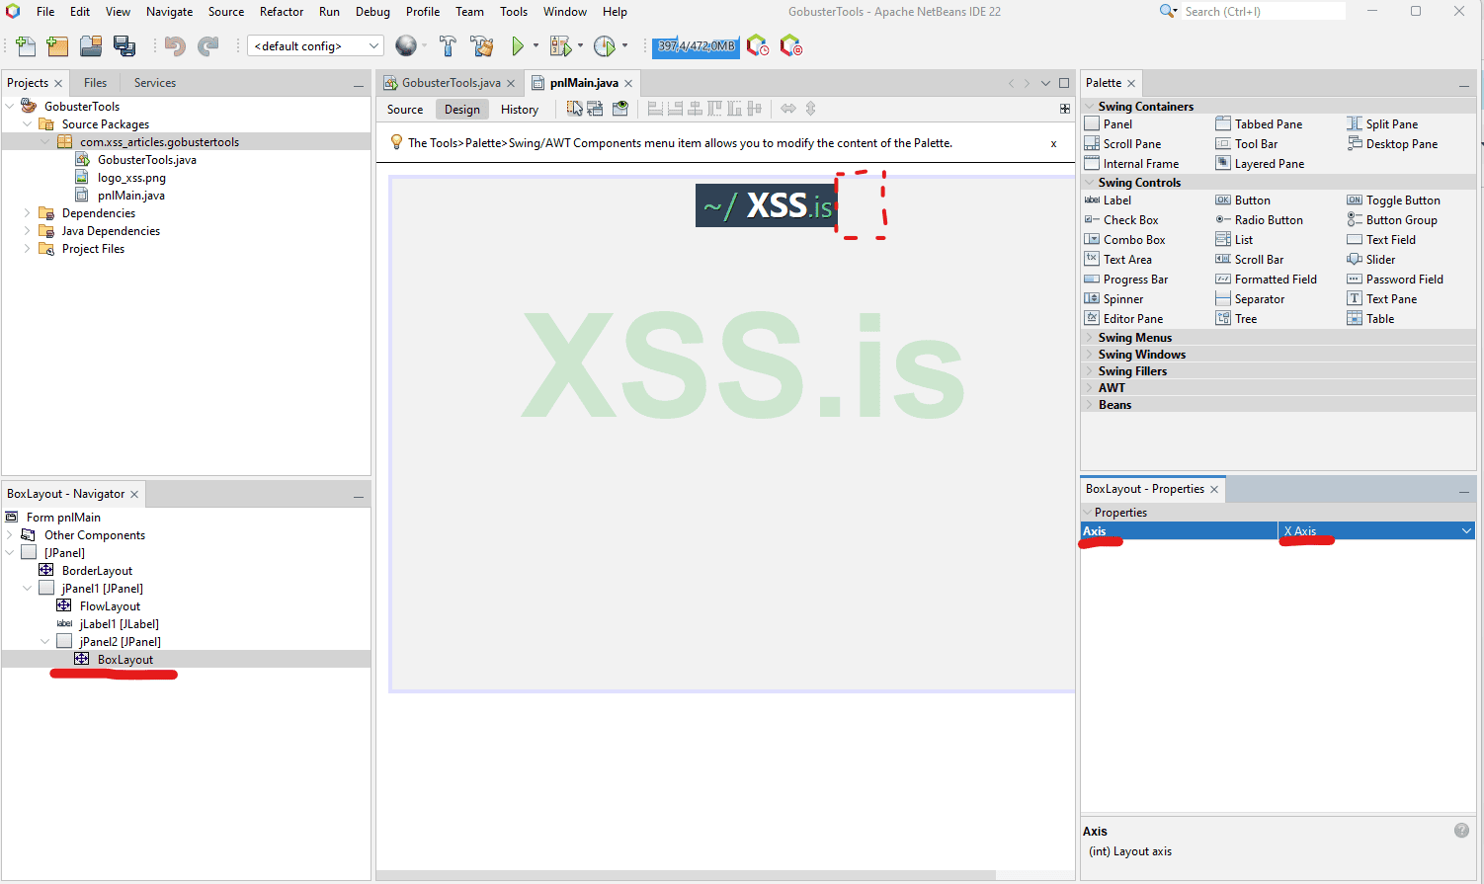The image size is (1484, 884).
Task: Switch the editor to Source view
Action: (405, 110)
